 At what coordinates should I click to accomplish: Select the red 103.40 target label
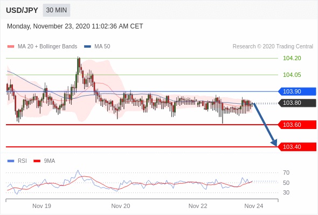tap(296, 147)
